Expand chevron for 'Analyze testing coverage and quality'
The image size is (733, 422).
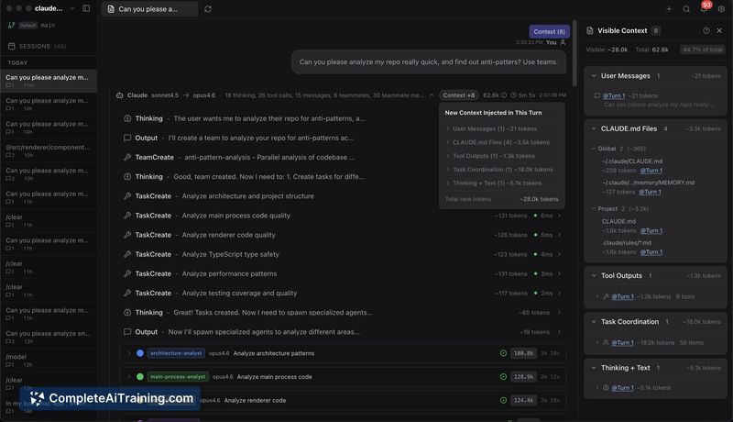pyautogui.click(x=559, y=293)
